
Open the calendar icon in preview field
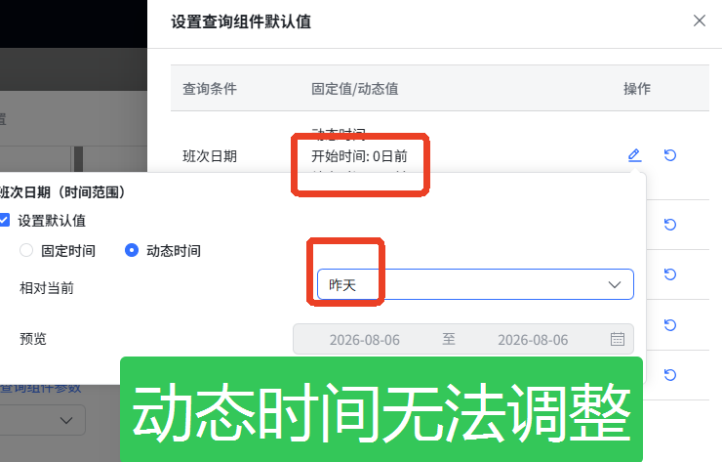point(617,339)
